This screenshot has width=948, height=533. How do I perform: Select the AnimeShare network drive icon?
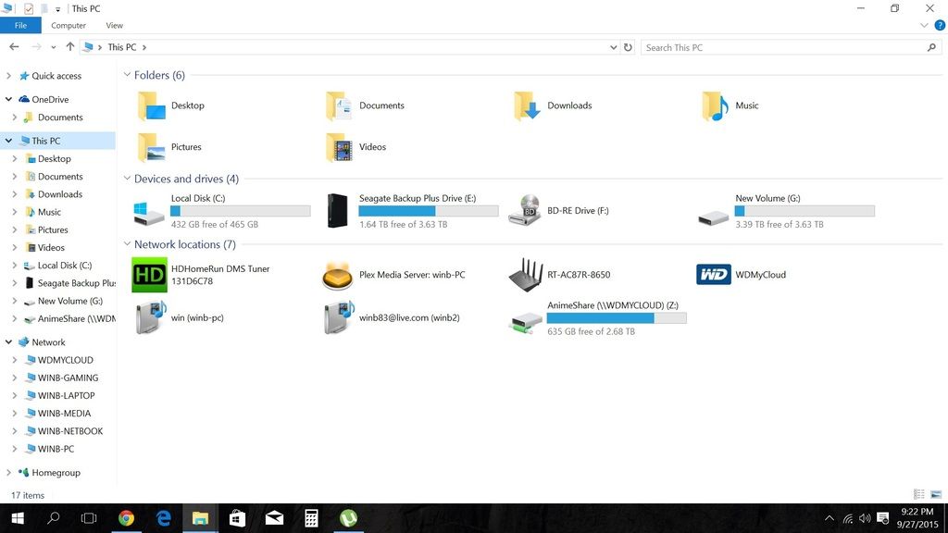tap(525, 323)
